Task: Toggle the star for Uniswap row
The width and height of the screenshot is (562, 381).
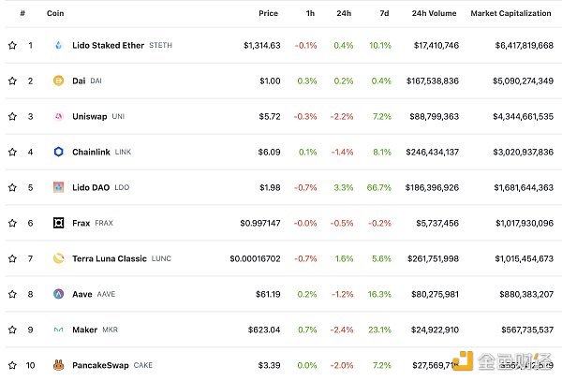Action: tap(12, 116)
